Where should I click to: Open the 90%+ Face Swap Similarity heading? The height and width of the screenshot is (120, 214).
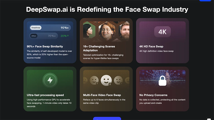(x=45, y=46)
